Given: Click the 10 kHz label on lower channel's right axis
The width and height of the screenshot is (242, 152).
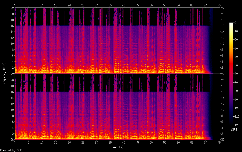Looking at the screenshot, I should click(223, 110).
